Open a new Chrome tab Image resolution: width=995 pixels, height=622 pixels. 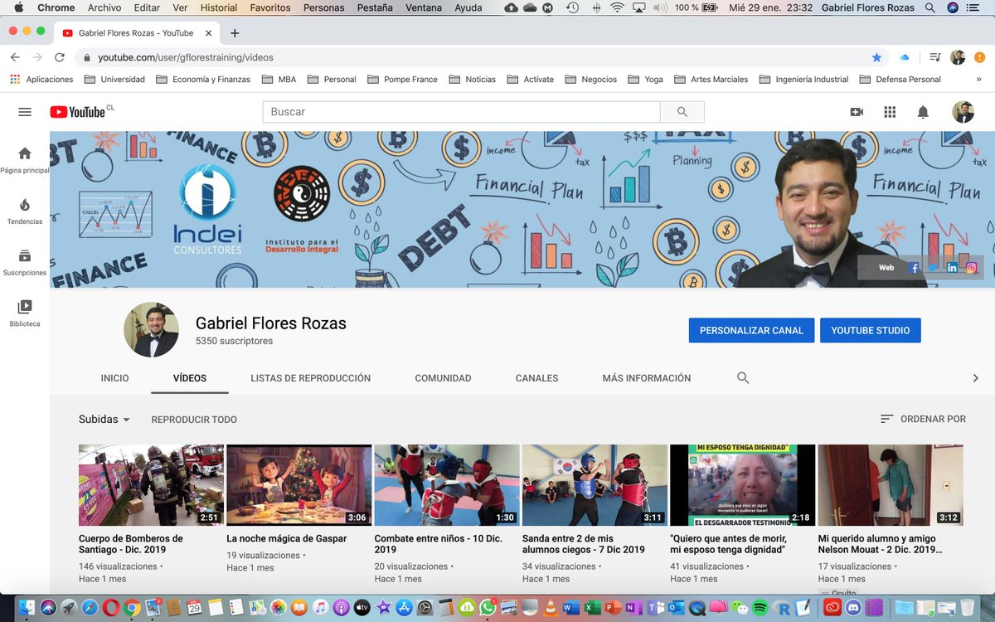(235, 33)
